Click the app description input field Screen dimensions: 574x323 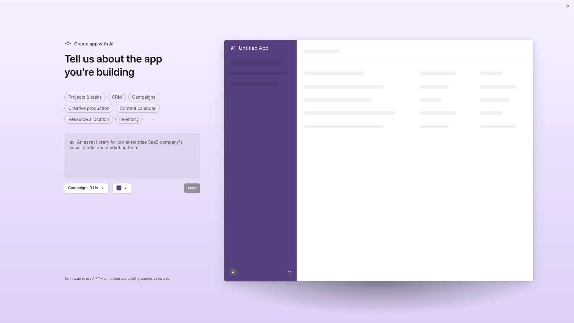point(132,156)
